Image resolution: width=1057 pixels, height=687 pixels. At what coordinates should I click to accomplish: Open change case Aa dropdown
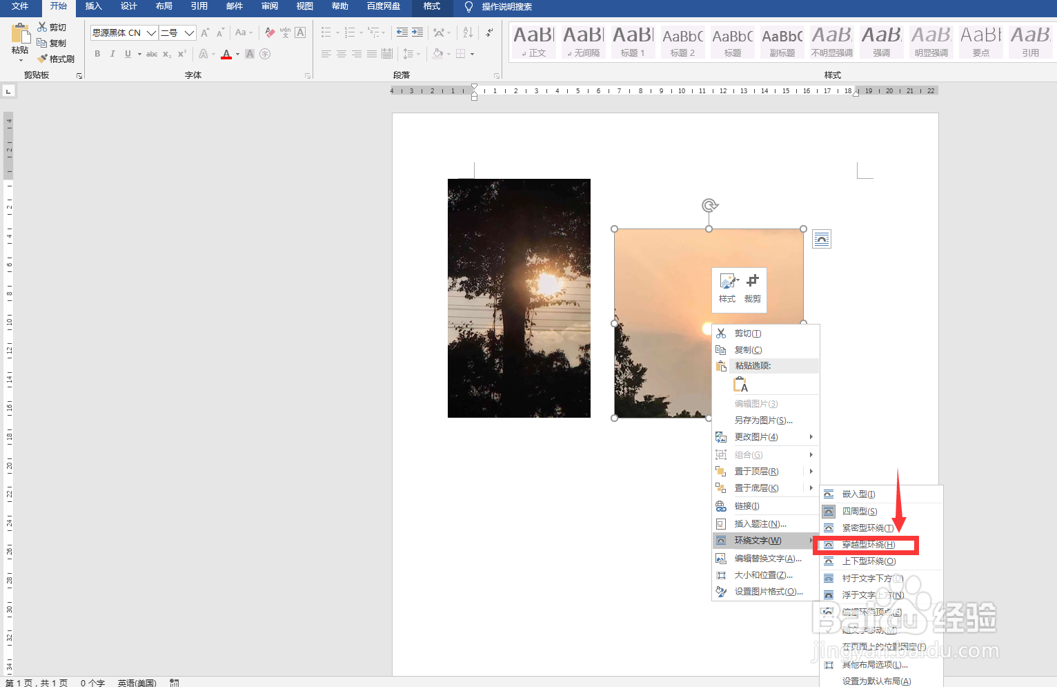pyautogui.click(x=244, y=32)
